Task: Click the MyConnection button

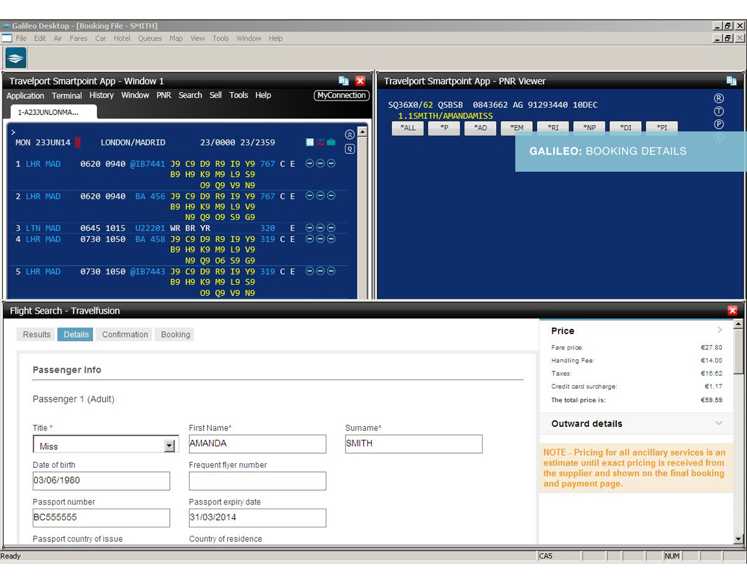Action: click(341, 95)
